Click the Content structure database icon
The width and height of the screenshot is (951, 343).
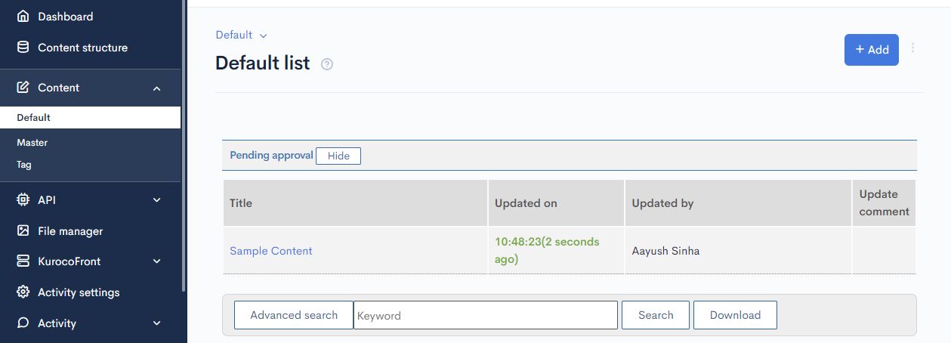23,47
